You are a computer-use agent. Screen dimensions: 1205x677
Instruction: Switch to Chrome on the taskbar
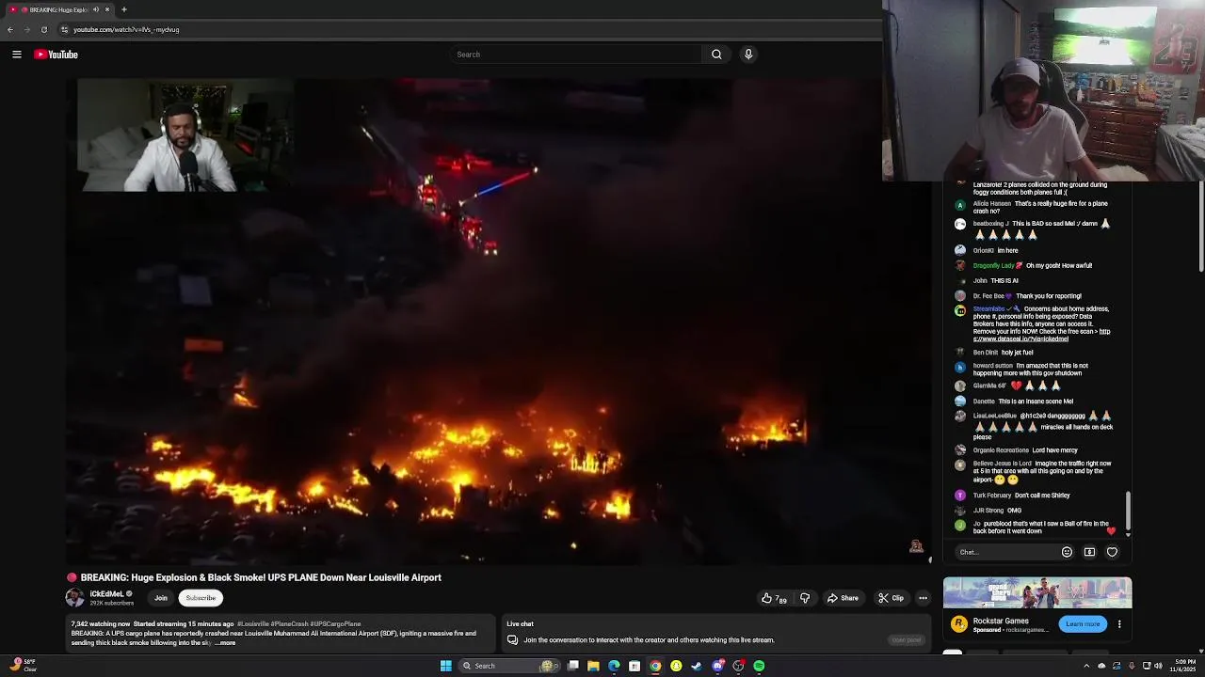(x=655, y=666)
